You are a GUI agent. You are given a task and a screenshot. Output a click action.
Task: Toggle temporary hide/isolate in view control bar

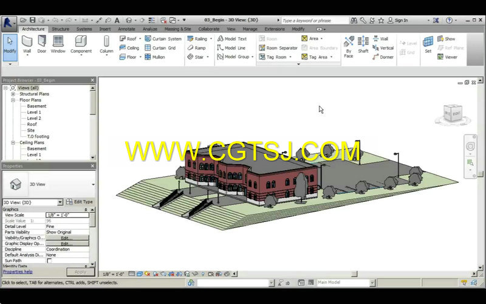(194, 274)
